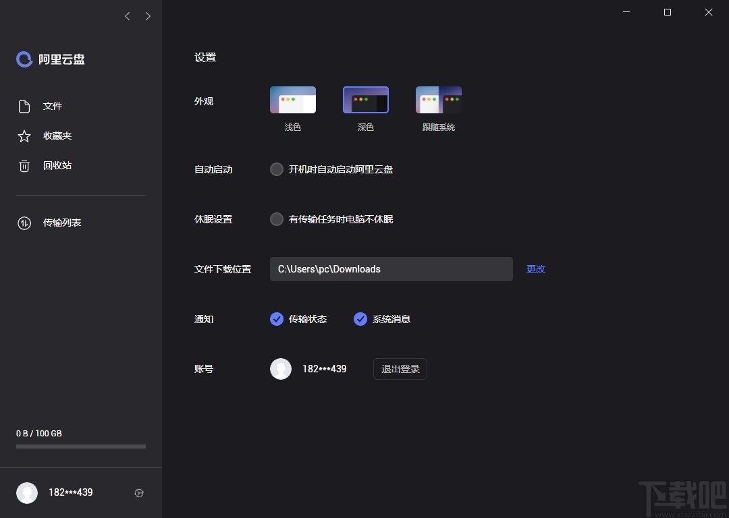Click 更改 to change download location
Screen dimensions: 729x518
pos(535,269)
